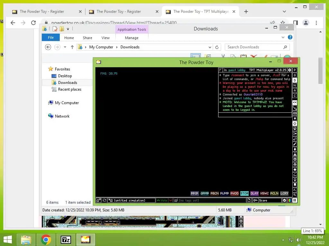This screenshot has width=329, height=246.
Task: Collapse the multiplayer chat with << button
Action: tap(295, 102)
